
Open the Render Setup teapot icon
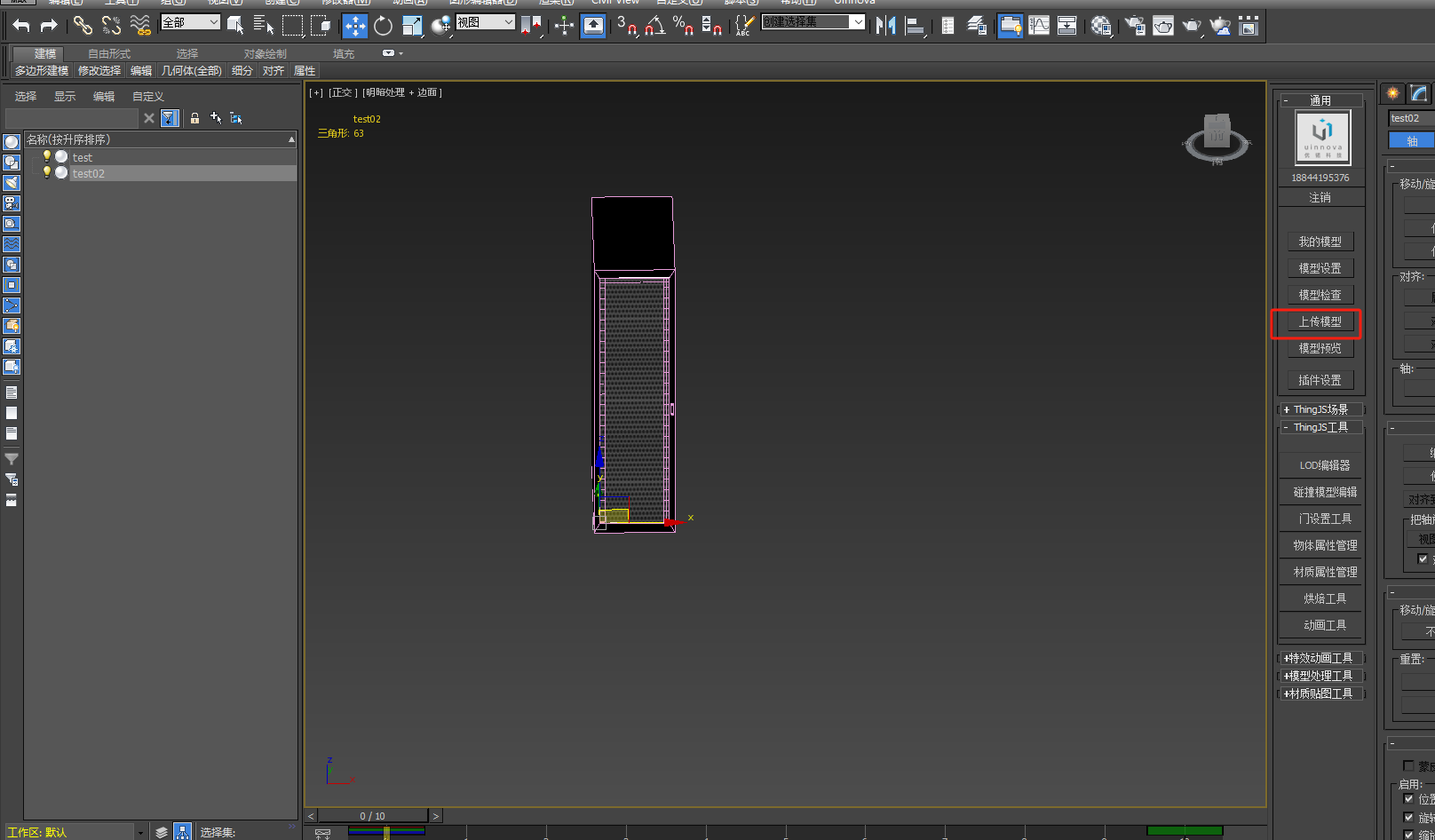click(x=1135, y=26)
